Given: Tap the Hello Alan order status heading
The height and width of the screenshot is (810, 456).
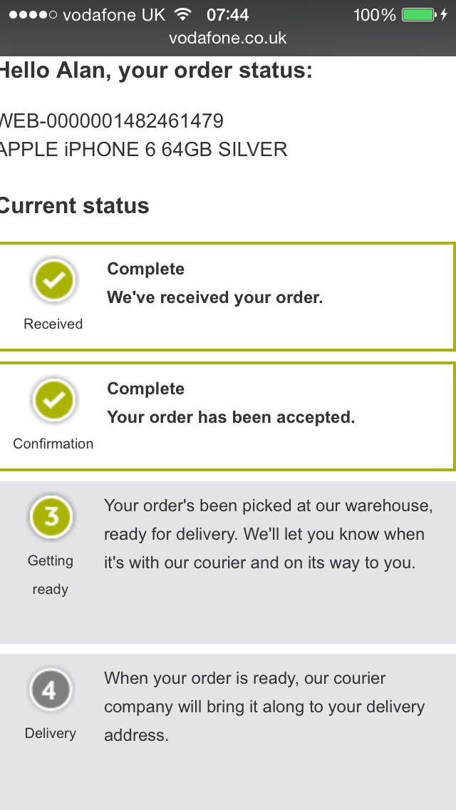Looking at the screenshot, I should (x=155, y=71).
